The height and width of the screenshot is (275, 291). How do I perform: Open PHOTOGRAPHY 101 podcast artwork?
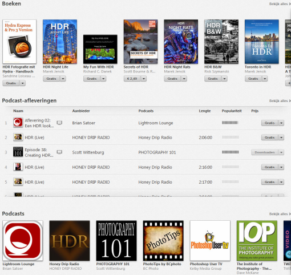(x=116, y=241)
